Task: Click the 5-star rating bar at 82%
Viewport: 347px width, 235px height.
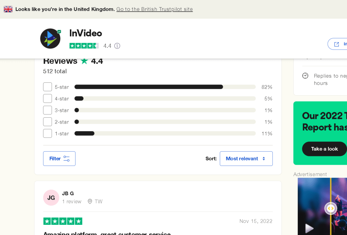Action: 165,87
